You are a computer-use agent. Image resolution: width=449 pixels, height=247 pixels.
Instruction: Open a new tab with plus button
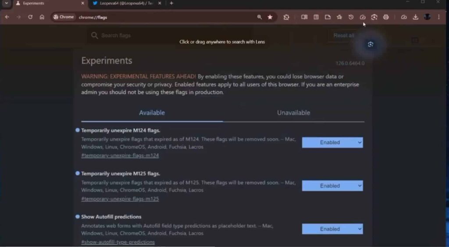tap(171, 3)
